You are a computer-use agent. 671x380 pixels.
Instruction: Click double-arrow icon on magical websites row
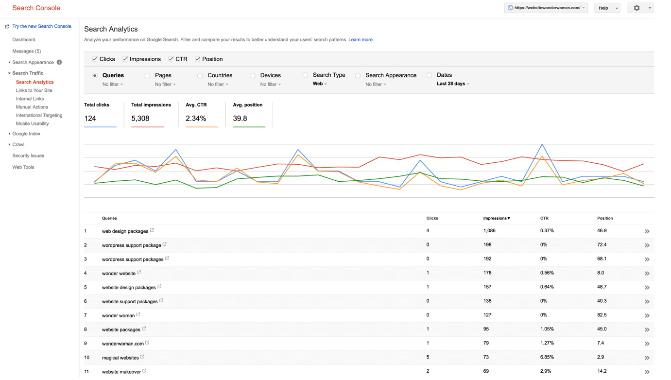647,358
